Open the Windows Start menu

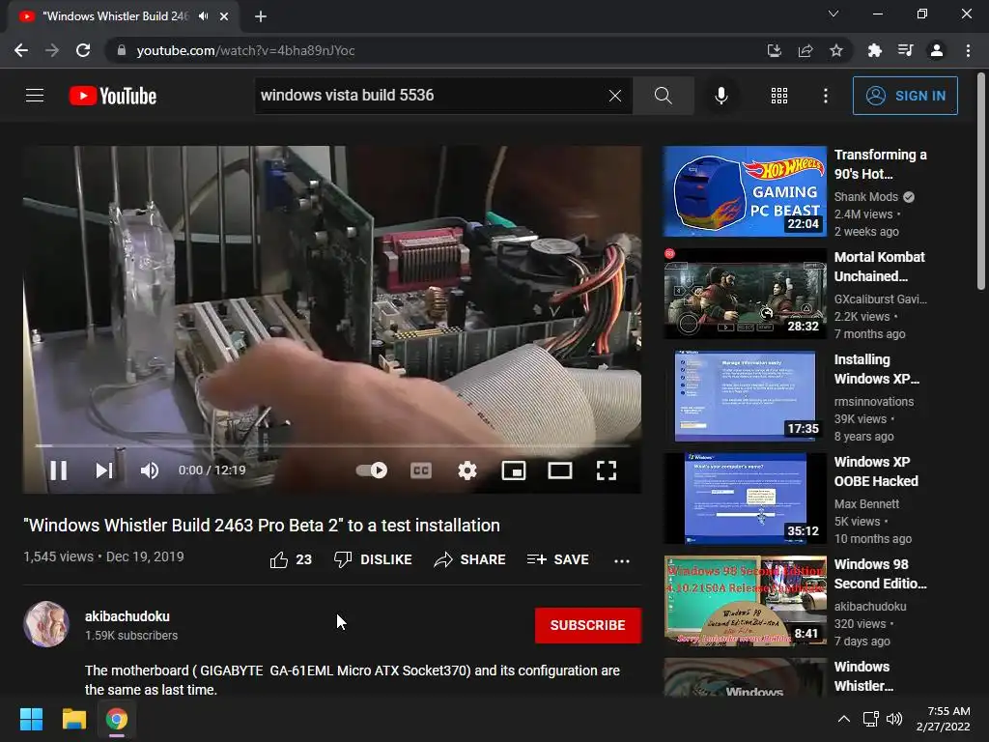coord(31,719)
